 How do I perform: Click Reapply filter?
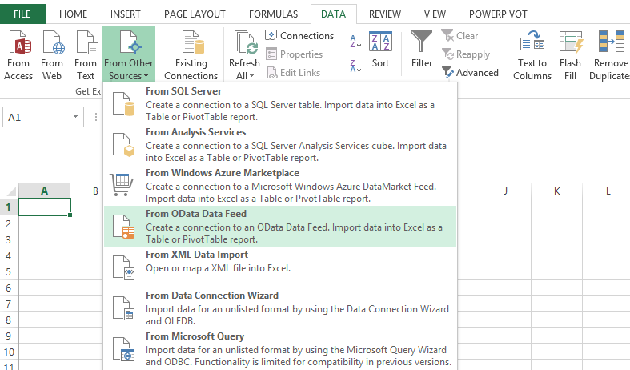coord(466,54)
